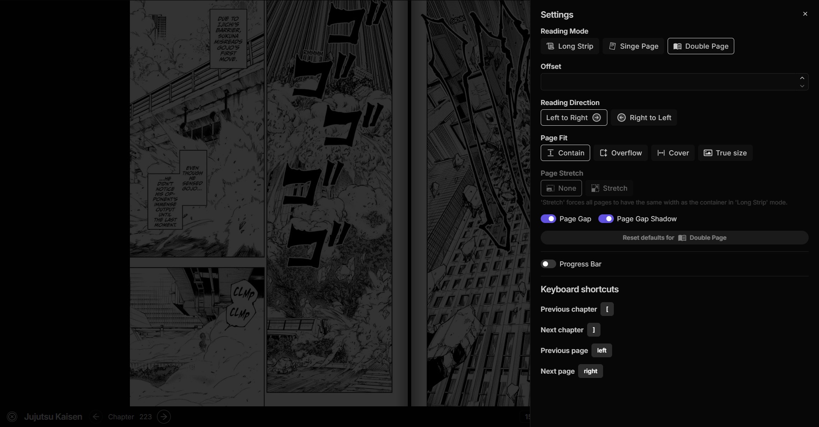Select Singe Page reading mode

633,46
